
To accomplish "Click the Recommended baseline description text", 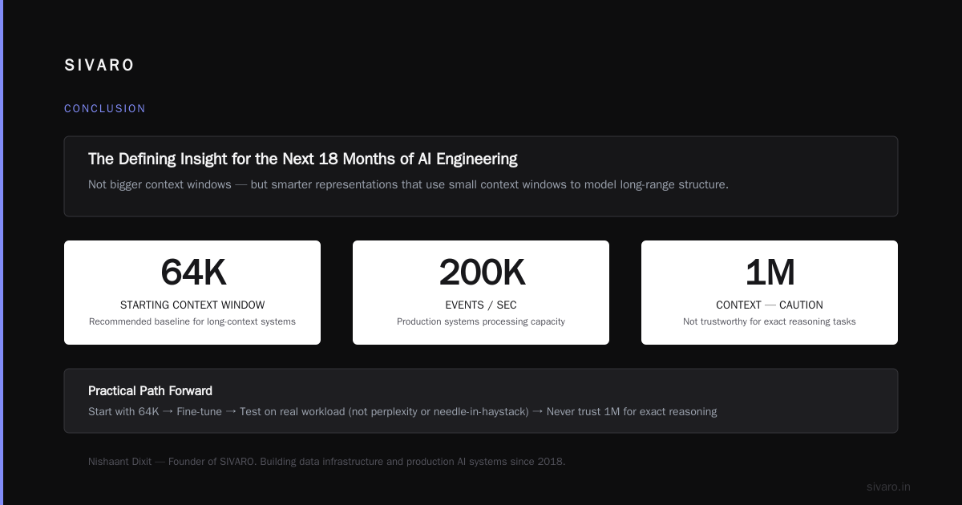I will tap(192, 321).
